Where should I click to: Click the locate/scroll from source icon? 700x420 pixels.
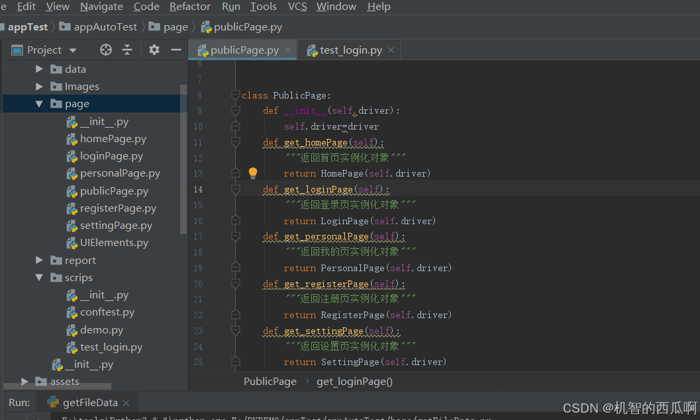pyautogui.click(x=106, y=50)
